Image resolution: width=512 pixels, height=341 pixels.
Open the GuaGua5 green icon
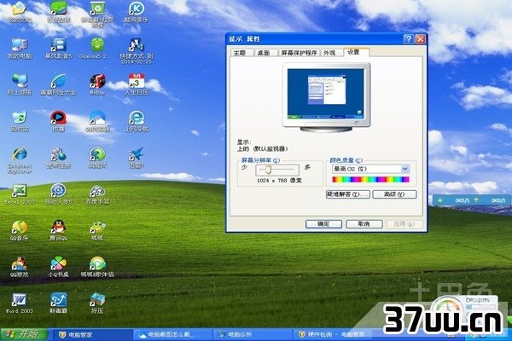point(97,45)
